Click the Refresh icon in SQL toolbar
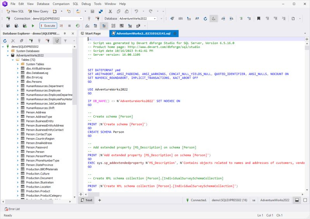 click(x=205, y=18)
